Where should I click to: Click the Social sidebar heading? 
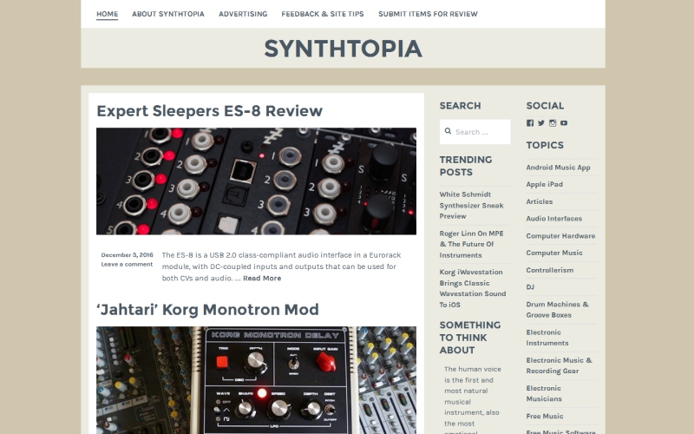click(545, 106)
